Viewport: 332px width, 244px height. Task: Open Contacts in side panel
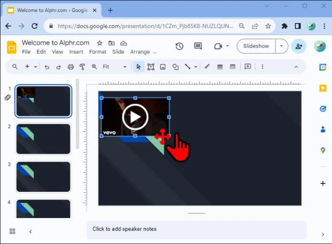pyautogui.click(x=323, y=129)
